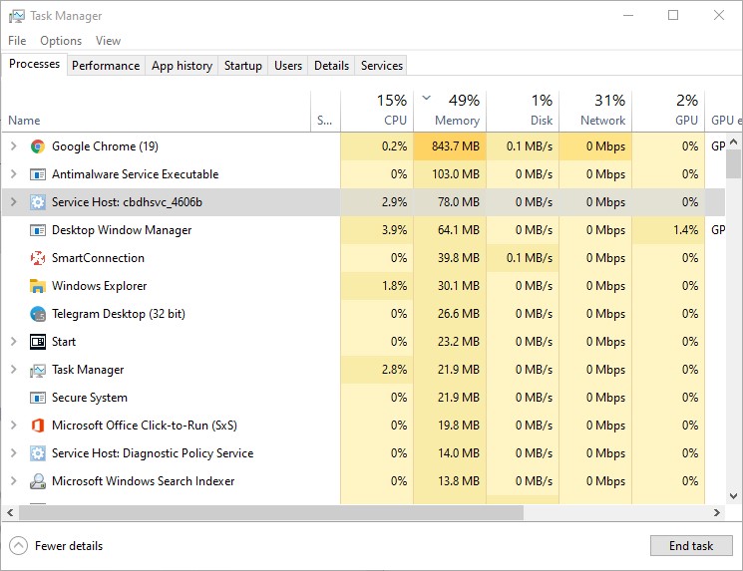This screenshot has width=743, height=571.
Task: Click the Desktop Window Manager icon
Action: [38, 230]
